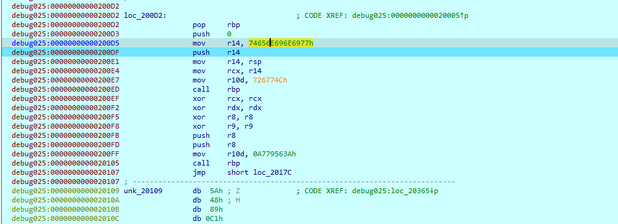Screen dimensions: 618x224
Task: Click address debug025:00000000000200E1
Action: (65, 62)
